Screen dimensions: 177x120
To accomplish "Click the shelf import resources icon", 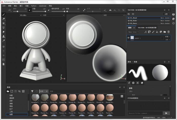I will click(23, 91).
